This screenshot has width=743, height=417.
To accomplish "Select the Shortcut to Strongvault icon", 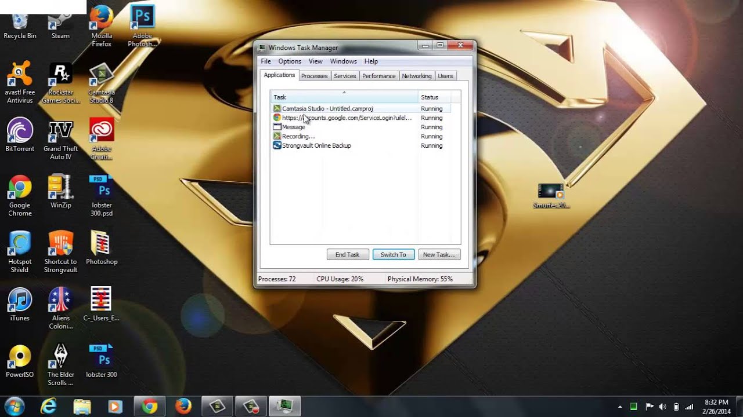I will [x=60, y=252].
